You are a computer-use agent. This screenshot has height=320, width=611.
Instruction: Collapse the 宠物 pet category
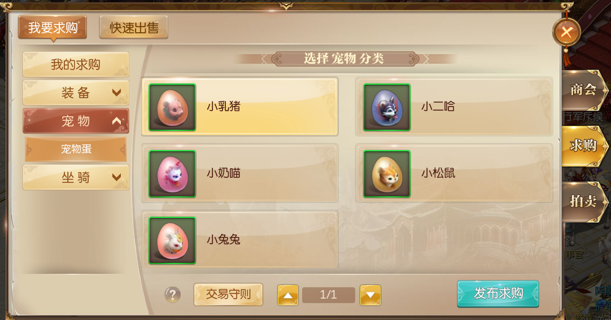point(76,121)
